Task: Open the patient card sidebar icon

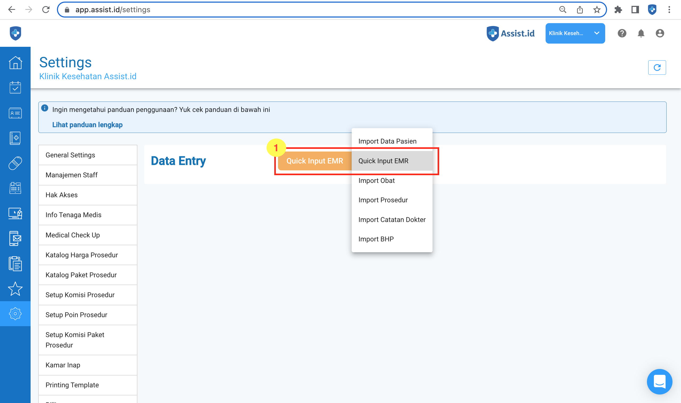Action: coord(15,113)
